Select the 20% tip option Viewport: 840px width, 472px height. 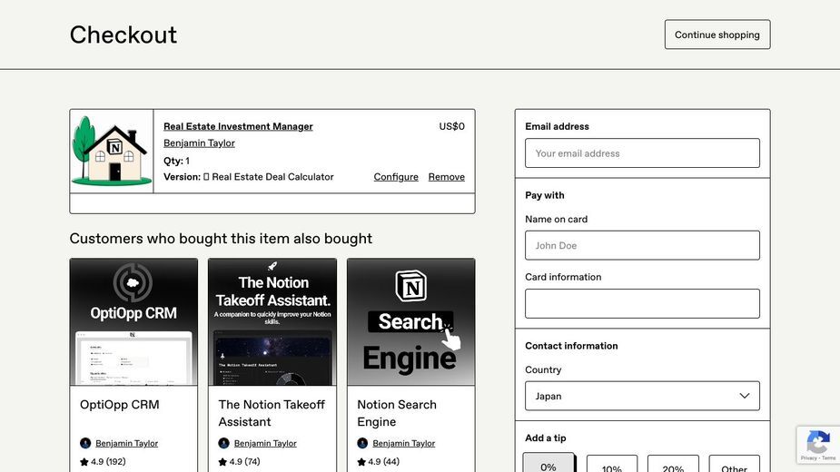pyautogui.click(x=673, y=464)
